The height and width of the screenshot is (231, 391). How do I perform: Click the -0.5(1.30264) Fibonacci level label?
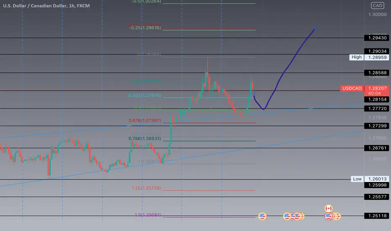[x=146, y=2]
